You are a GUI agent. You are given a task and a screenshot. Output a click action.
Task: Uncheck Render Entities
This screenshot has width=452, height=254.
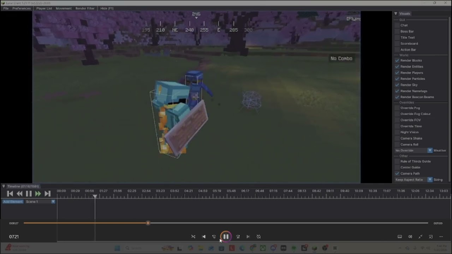click(397, 67)
